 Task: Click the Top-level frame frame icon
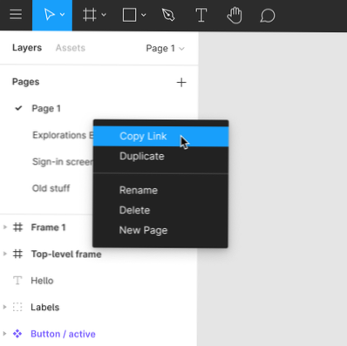point(17,254)
